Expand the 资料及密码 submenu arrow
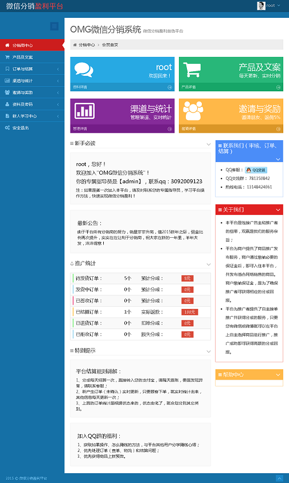The width and height of the screenshot is (289, 483). [58, 105]
